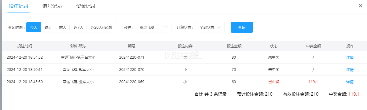Open 详情 for issue 20241220-069
Image resolution: width=367 pixels, height=110 pixels.
(x=350, y=82)
